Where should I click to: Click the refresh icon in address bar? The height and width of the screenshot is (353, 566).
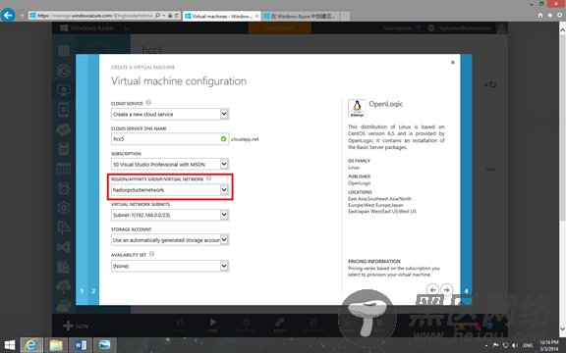pyautogui.click(x=177, y=16)
